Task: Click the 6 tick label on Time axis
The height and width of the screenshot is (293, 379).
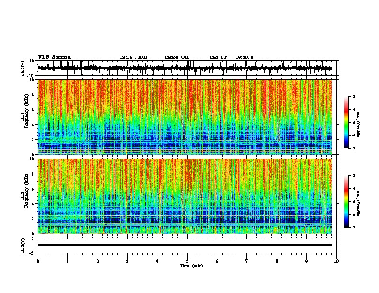Action: point(217,261)
